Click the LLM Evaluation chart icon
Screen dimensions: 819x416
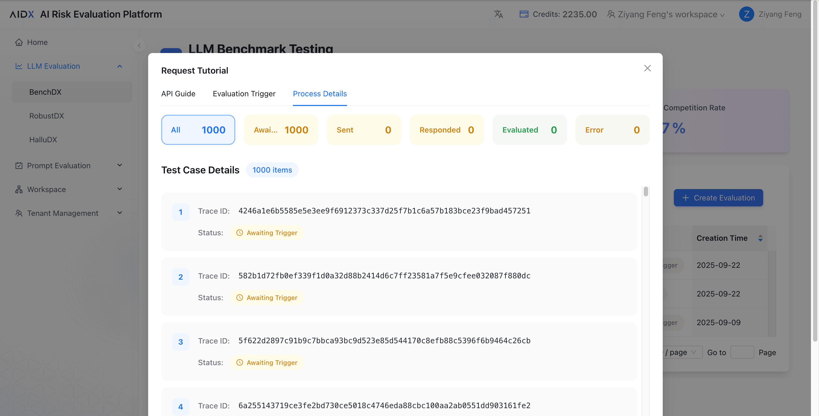19,66
